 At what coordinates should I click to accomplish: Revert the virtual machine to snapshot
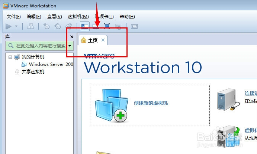[x=58, y=26]
